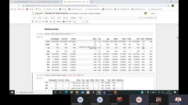Insert cell below with the plus icon
The height and width of the screenshot is (105, 188).
(36, 22)
